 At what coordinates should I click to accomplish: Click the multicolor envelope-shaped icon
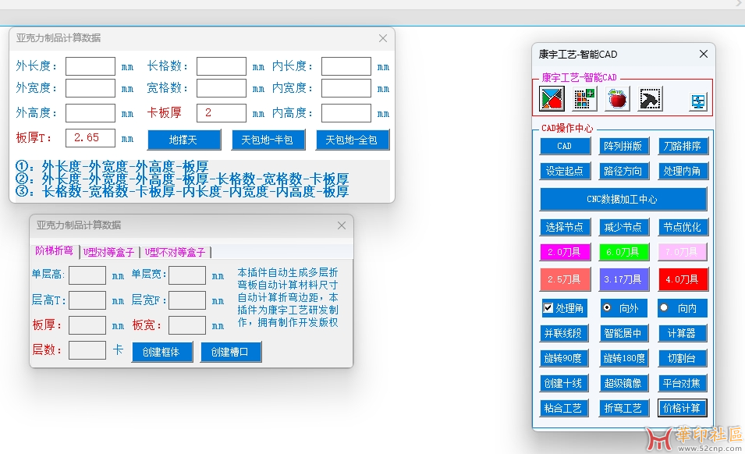point(552,99)
